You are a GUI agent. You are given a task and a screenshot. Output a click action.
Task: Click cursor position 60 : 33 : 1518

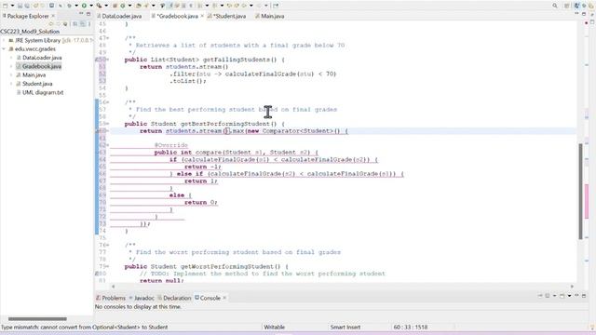point(411,327)
